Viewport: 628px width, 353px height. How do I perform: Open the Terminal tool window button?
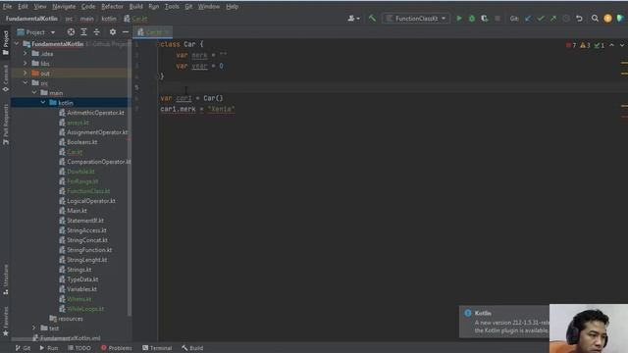(x=157, y=348)
